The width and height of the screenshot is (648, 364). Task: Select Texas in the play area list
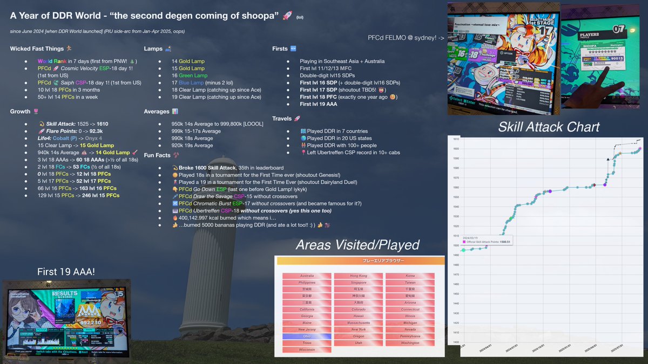307,343
